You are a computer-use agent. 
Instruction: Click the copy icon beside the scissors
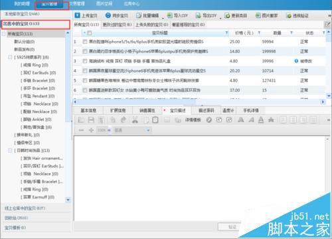(146, 120)
